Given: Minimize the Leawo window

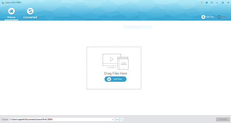Looking at the screenshot, I should tap(217, 3).
